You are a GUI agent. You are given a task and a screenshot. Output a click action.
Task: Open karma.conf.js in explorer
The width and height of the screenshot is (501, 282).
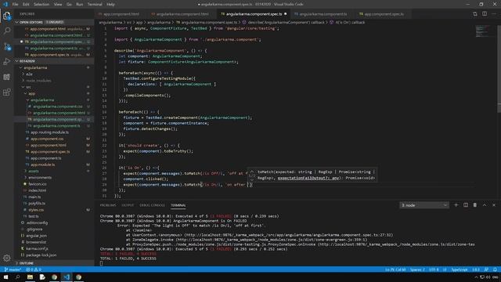[37, 248]
